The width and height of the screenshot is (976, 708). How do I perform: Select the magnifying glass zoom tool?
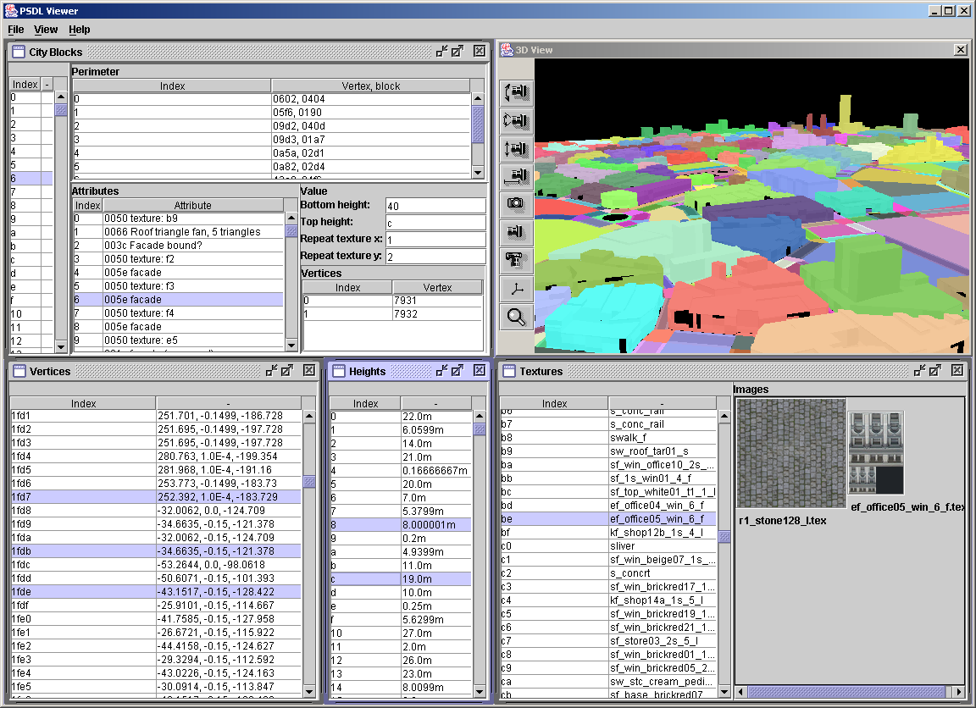517,317
